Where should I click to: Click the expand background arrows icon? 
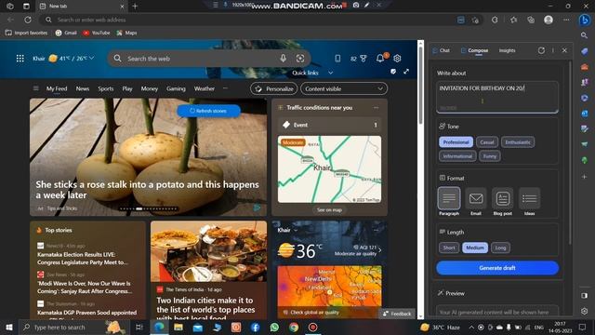point(406,72)
